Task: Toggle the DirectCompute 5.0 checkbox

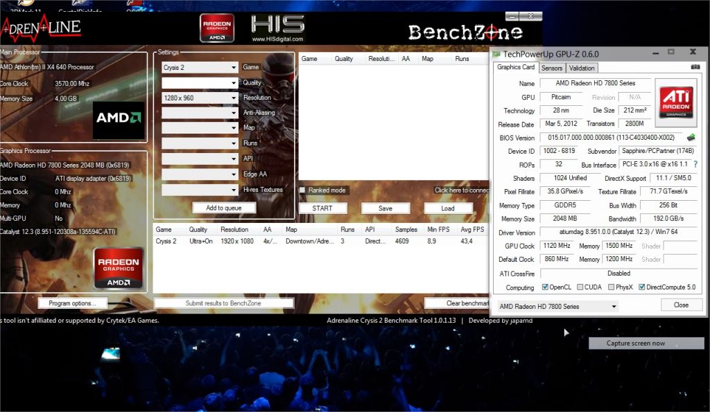Action: click(641, 287)
